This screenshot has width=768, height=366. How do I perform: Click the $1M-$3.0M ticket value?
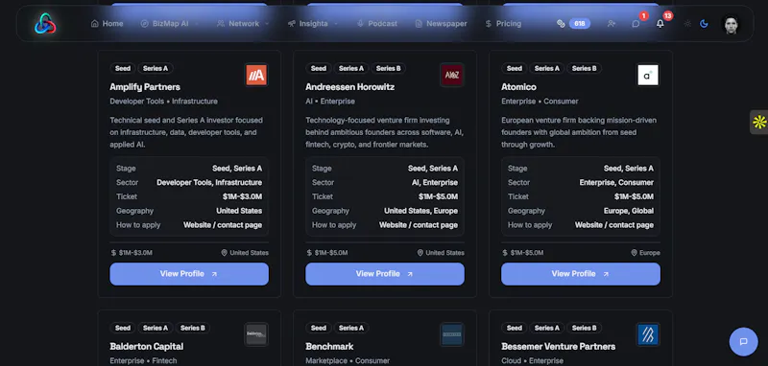click(x=242, y=196)
